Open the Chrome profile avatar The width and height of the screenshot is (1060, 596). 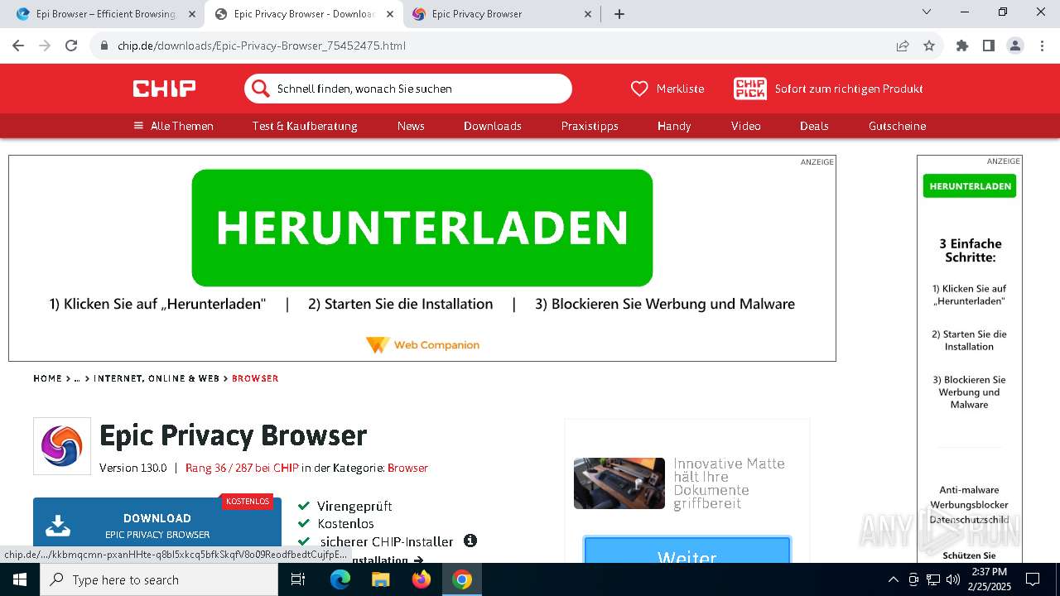[x=1015, y=46]
